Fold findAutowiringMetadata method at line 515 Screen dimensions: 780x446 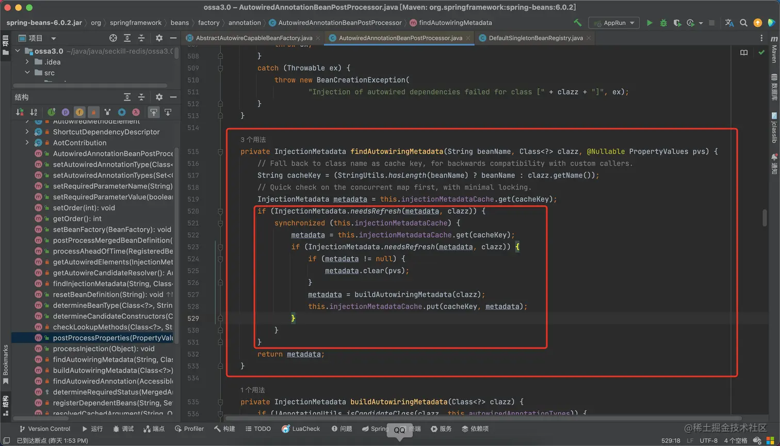tap(220, 152)
